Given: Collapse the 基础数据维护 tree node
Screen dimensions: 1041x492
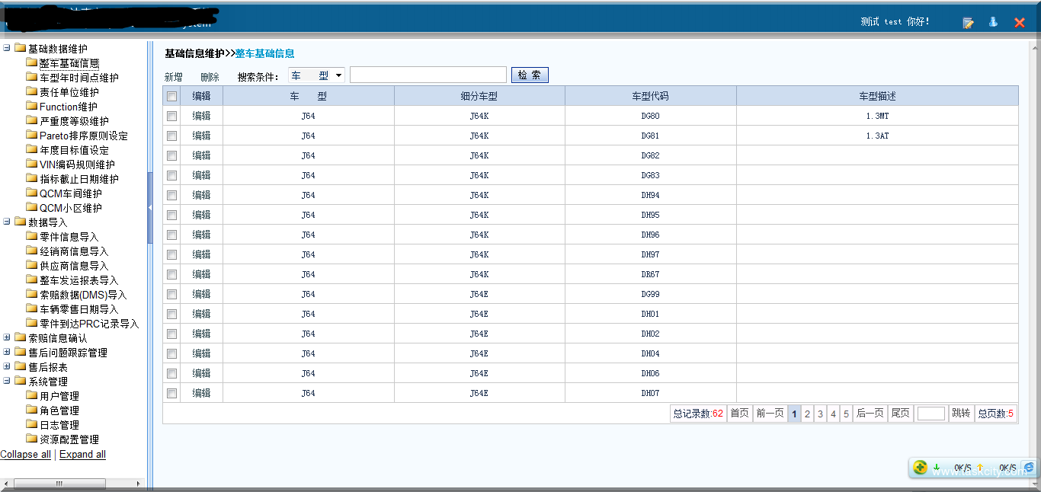Looking at the screenshot, I should [x=7, y=49].
